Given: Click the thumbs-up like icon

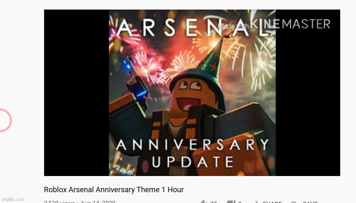Looking at the screenshot, I should point(204,202).
